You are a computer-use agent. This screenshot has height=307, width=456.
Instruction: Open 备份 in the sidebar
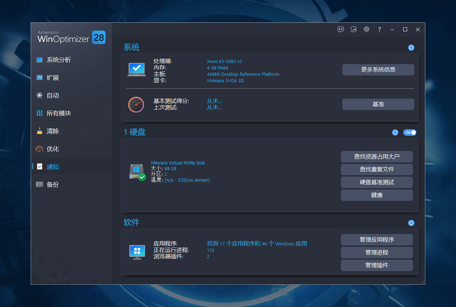click(x=71, y=185)
